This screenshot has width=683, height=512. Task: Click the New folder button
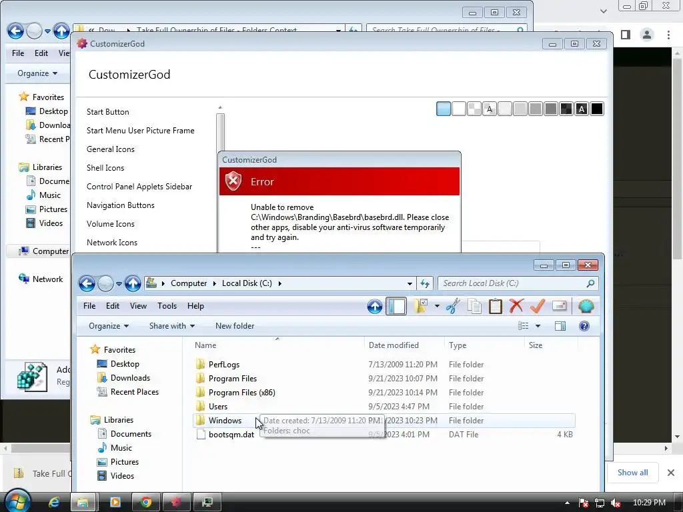235,325
